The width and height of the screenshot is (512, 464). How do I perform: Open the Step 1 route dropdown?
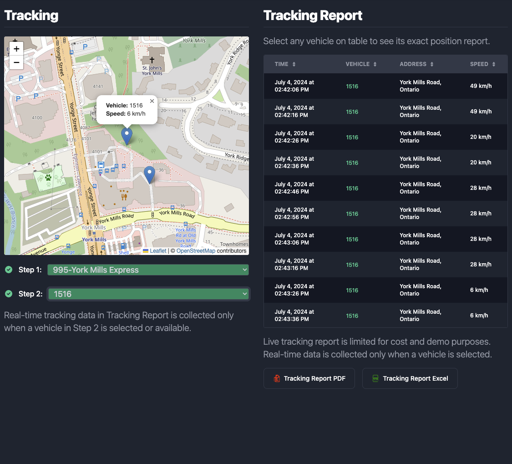click(148, 270)
